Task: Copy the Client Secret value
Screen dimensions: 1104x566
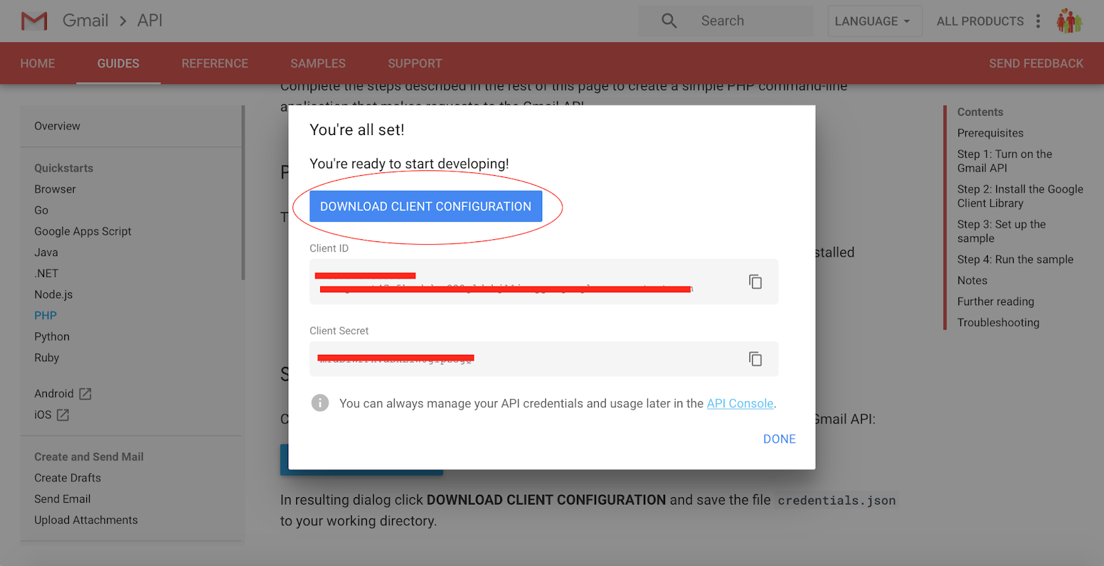Action: click(755, 358)
